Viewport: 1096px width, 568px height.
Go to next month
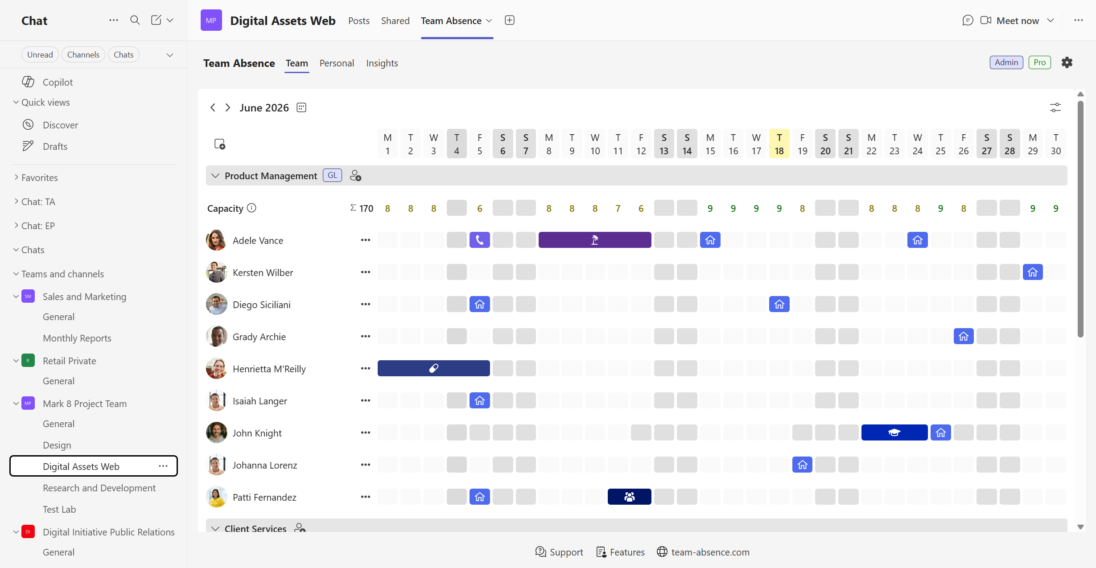coord(228,107)
